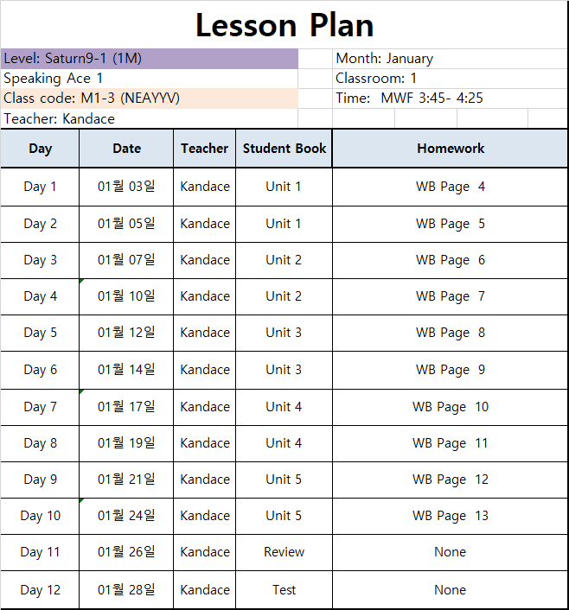Select the Day 10 date cell 01월 24일

[126, 516]
